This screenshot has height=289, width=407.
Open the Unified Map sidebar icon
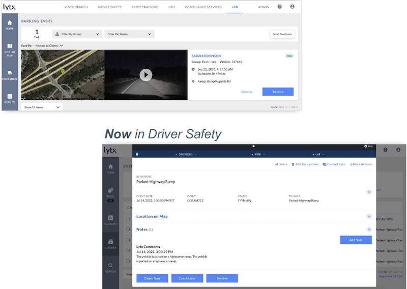[x=10, y=50]
